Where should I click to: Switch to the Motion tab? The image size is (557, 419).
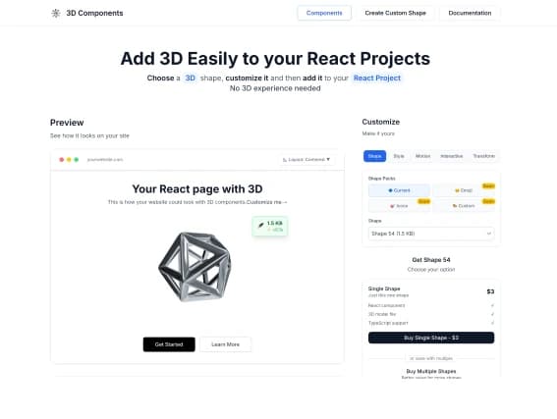point(422,156)
